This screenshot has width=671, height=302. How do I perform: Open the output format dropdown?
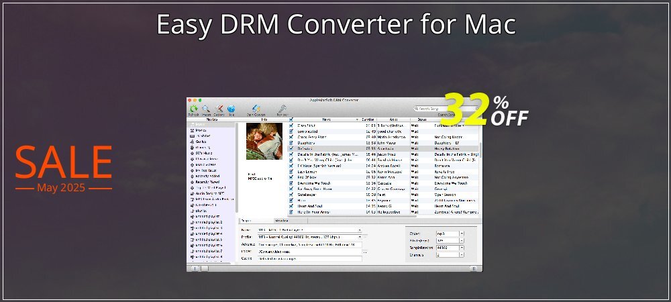(x=310, y=230)
